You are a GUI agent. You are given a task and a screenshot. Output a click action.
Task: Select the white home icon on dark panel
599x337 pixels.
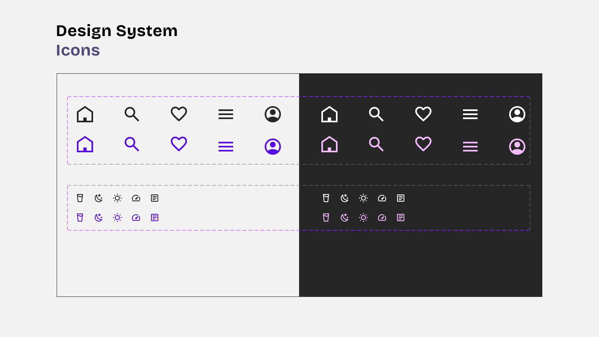[329, 114]
